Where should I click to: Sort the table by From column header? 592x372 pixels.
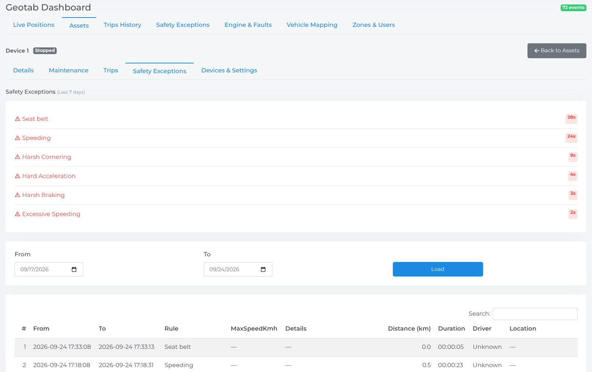[41, 328]
